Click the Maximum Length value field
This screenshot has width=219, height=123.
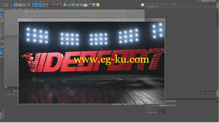[x=162, y=112]
